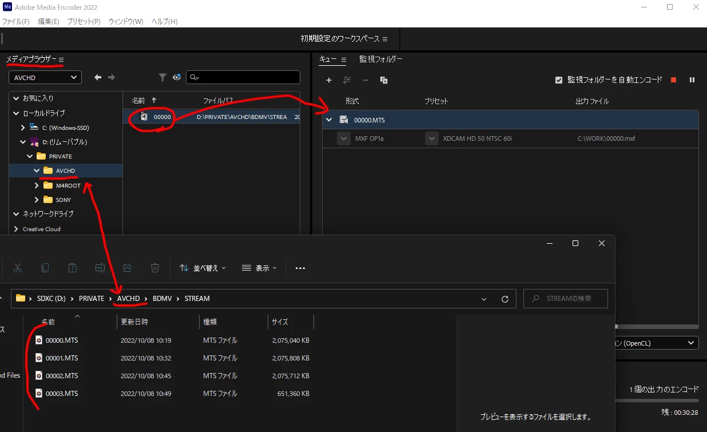Switch to the 監視フォルダー tab
Image resolution: width=707 pixels, height=432 pixels.
(381, 59)
